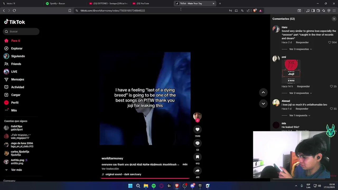Go to next video with down arrow
The width and height of the screenshot is (338, 190).
pos(263,103)
